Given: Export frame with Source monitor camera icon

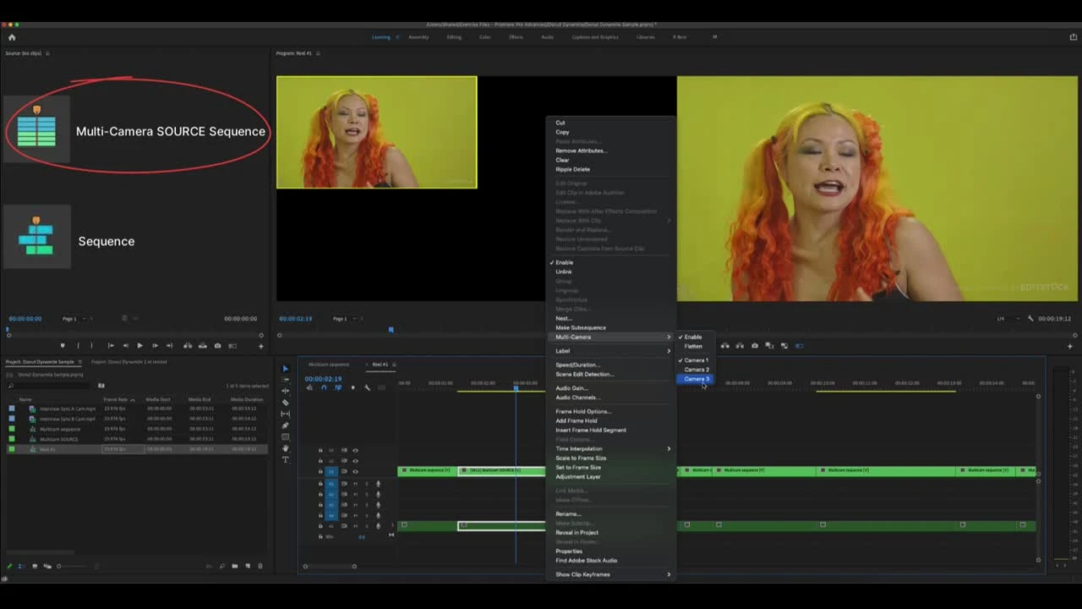Looking at the screenshot, I should [217, 346].
